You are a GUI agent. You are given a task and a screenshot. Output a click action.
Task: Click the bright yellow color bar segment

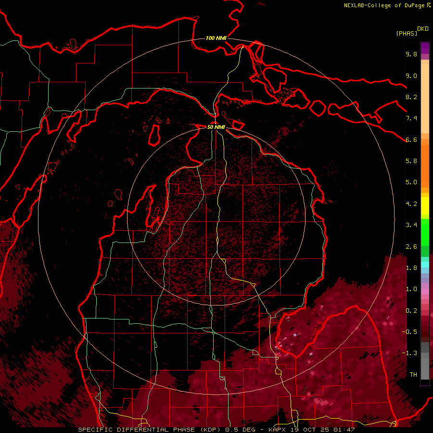(x=425, y=206)
